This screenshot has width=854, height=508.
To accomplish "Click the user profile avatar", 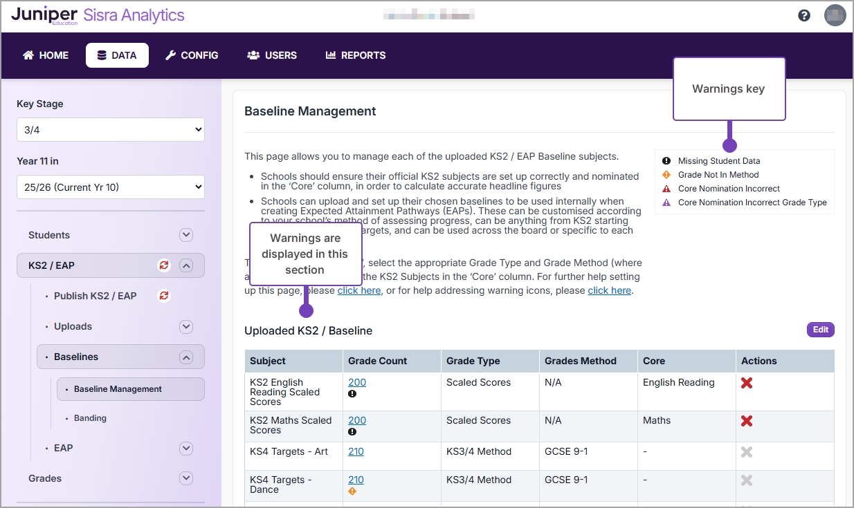I will 835,15.
